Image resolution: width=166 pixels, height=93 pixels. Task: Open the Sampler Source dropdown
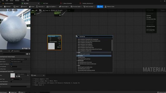(16, 62)
